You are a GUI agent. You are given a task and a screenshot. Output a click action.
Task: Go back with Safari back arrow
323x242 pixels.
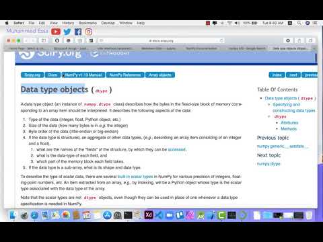pyautogui.click(x=26, y=40)
